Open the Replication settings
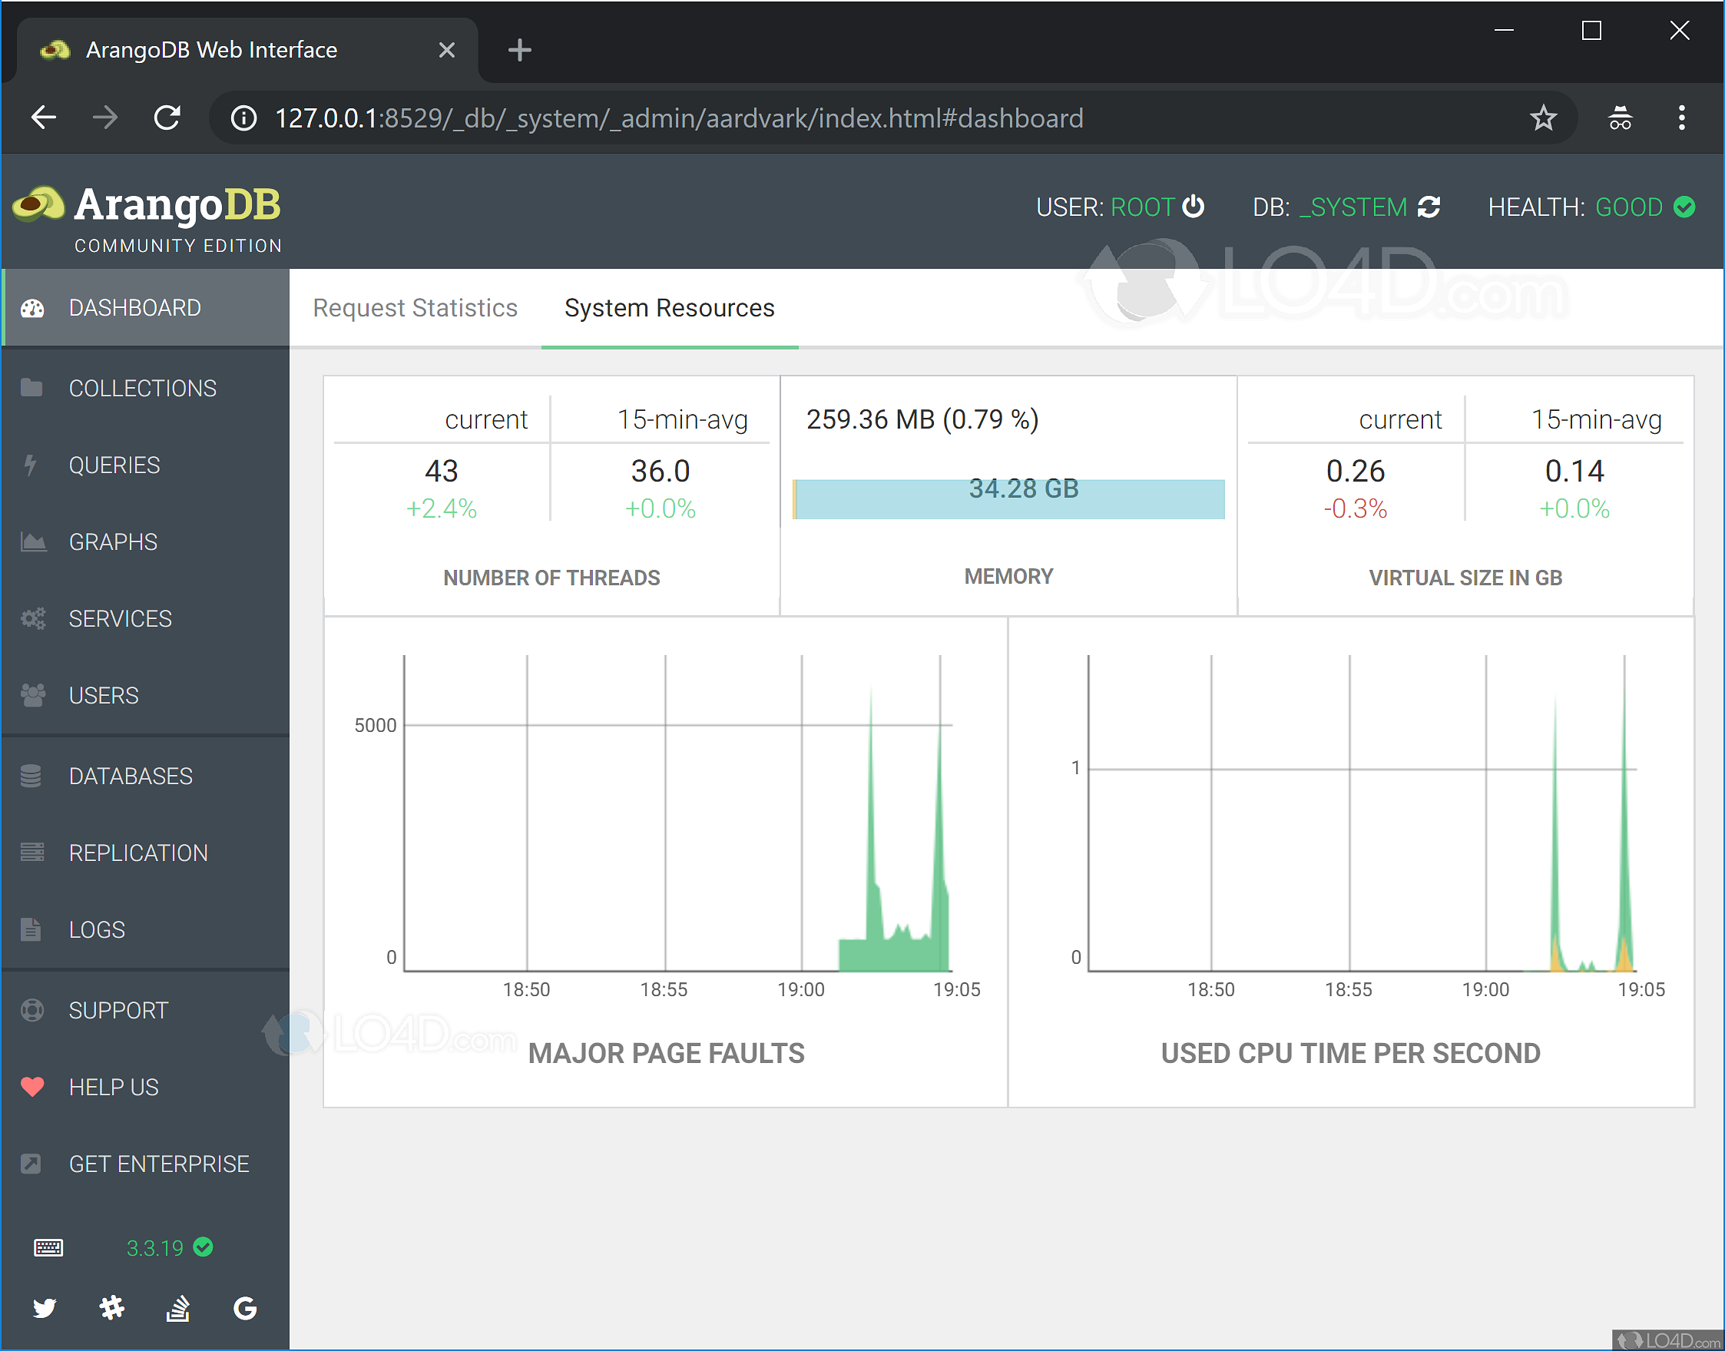This screenshot has width=1725, height=1351. click(137, 852)
